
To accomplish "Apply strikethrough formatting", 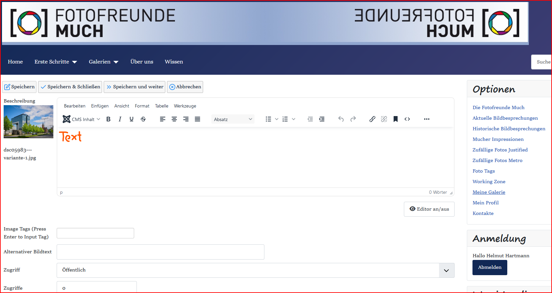I will pyautogui.click(x=143, y=119).
